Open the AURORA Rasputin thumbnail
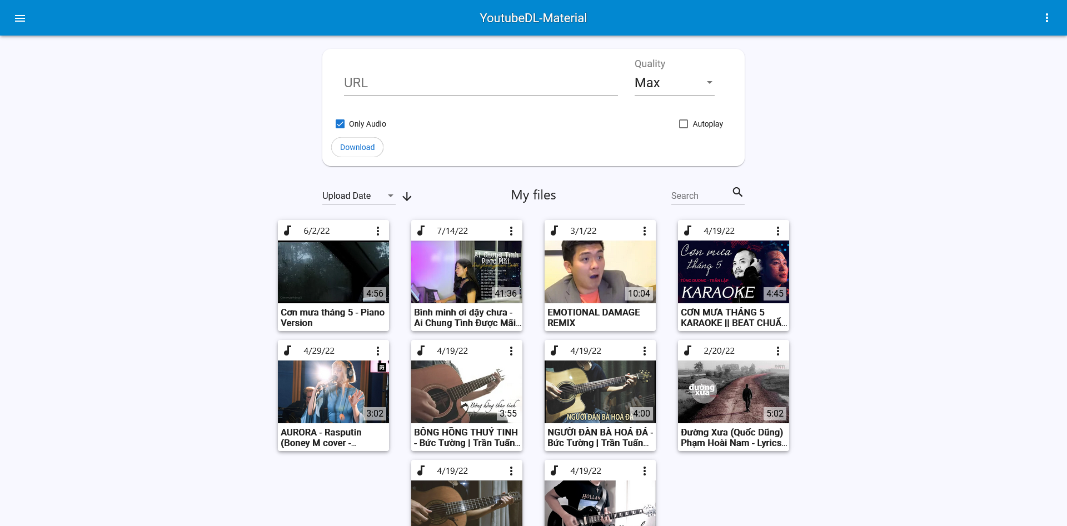This screenshot has height=526, width=1067. pos(333,392)
